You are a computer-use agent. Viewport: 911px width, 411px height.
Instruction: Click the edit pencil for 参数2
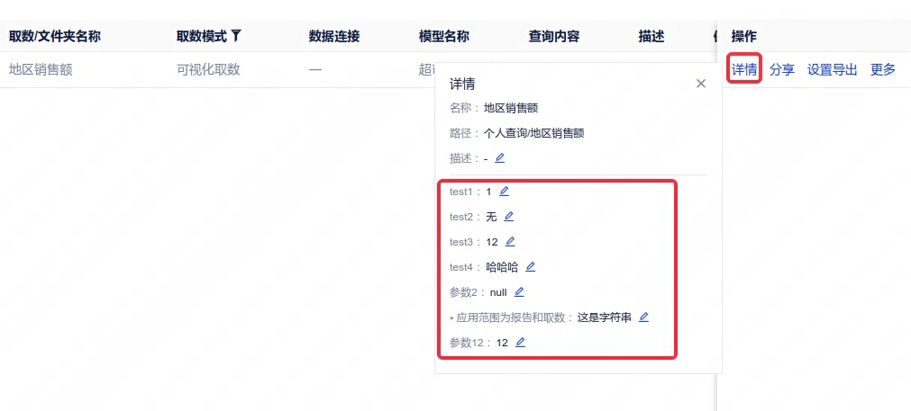[x=520, y=292]
